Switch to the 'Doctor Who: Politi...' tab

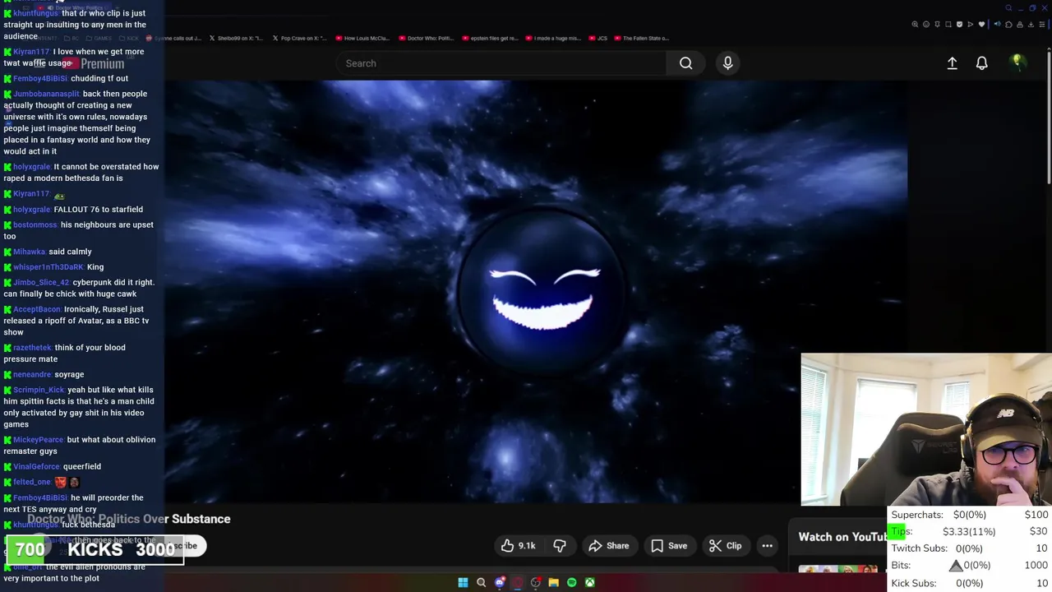(x=426, y=38)
